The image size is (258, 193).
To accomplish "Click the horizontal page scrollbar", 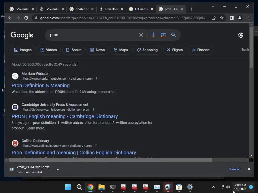I will coord(110,160).
